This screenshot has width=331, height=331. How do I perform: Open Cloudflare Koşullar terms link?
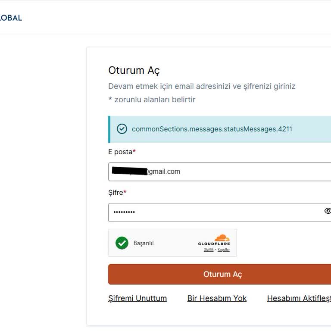224,250
